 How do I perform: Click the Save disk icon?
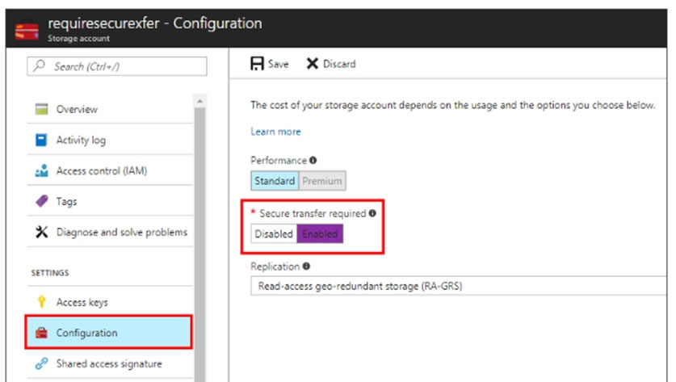coord(257,64)
